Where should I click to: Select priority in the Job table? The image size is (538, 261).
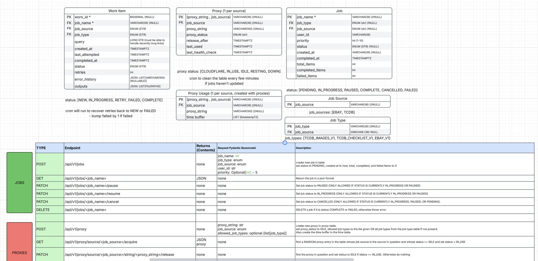[324, 41]
